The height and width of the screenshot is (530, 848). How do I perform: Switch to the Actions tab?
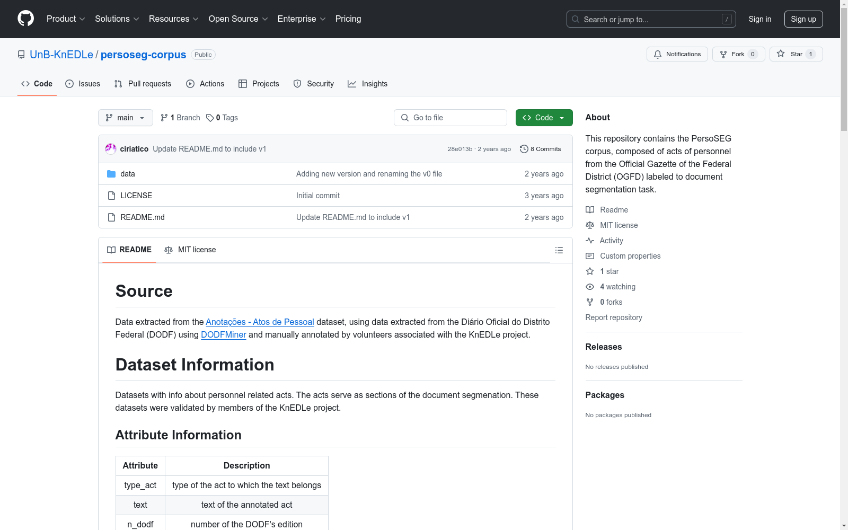tap(205, 84)
